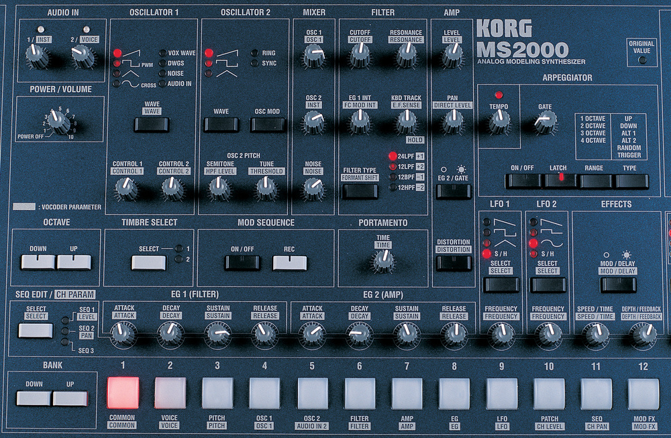Viewport: 671px width, 438px height.
Task: Toggle the Mod Sequence REC button
Action: [290, 263]
